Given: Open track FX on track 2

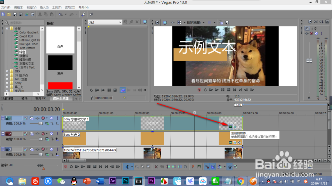Looking at the screenshot, I should [38, 134].
